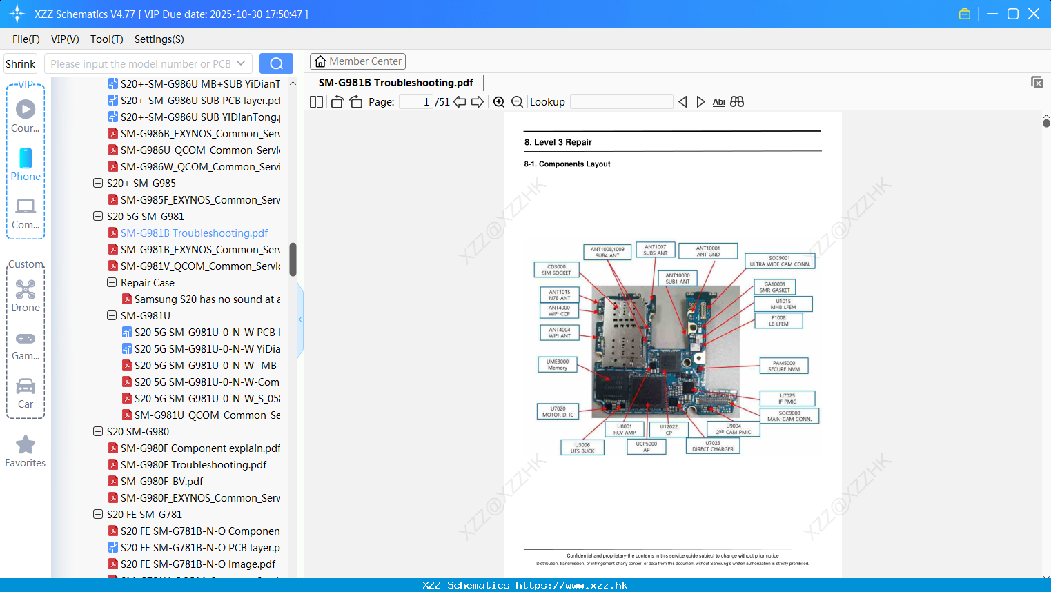
Task: Go to next page arrow
Action: [478, 102]
